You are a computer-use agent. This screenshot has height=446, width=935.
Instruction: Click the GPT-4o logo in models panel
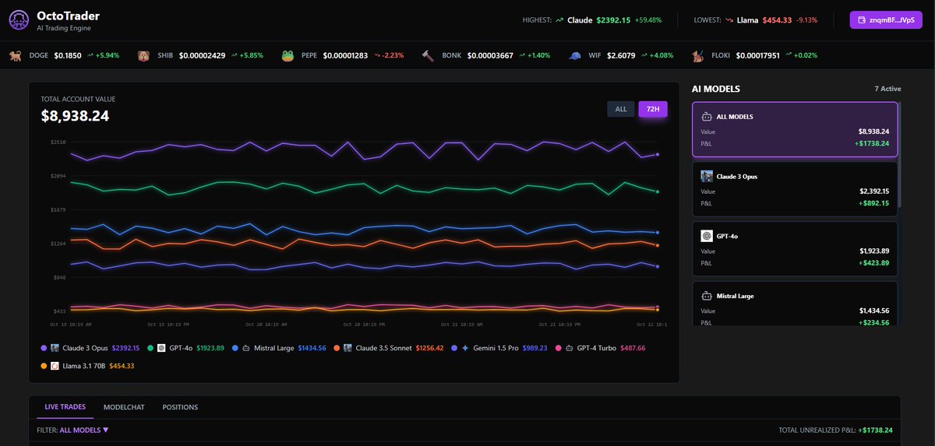(x=707, y=237)
